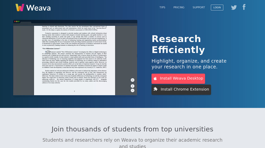Click the 'Highlight, organize, and create' tagline

[x=189, y=64]
